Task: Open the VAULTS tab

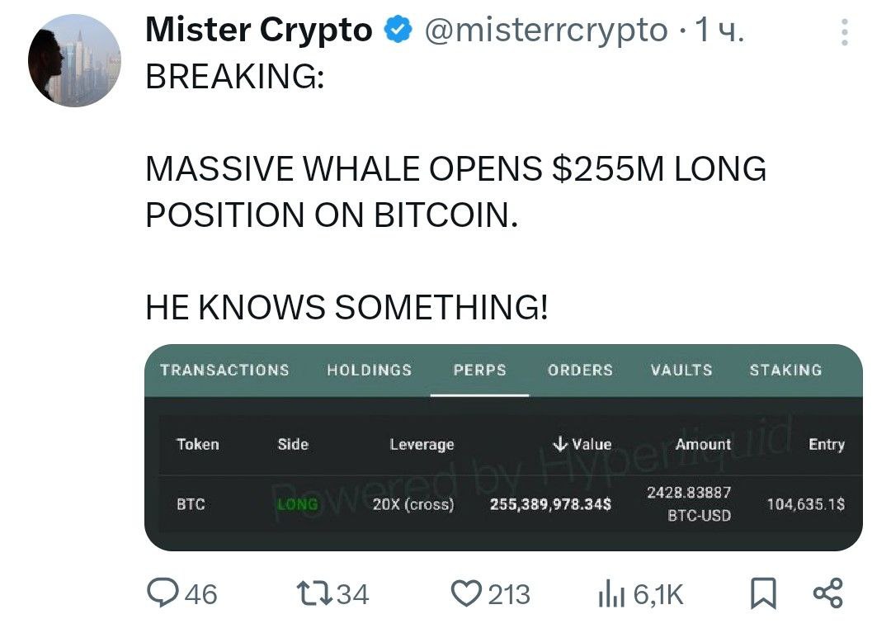Action: pos(681,370)
